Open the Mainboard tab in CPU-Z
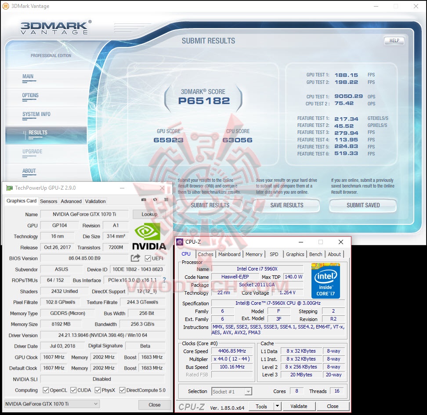This screenshot has height=415, width=427. click(x=229, y=254)
